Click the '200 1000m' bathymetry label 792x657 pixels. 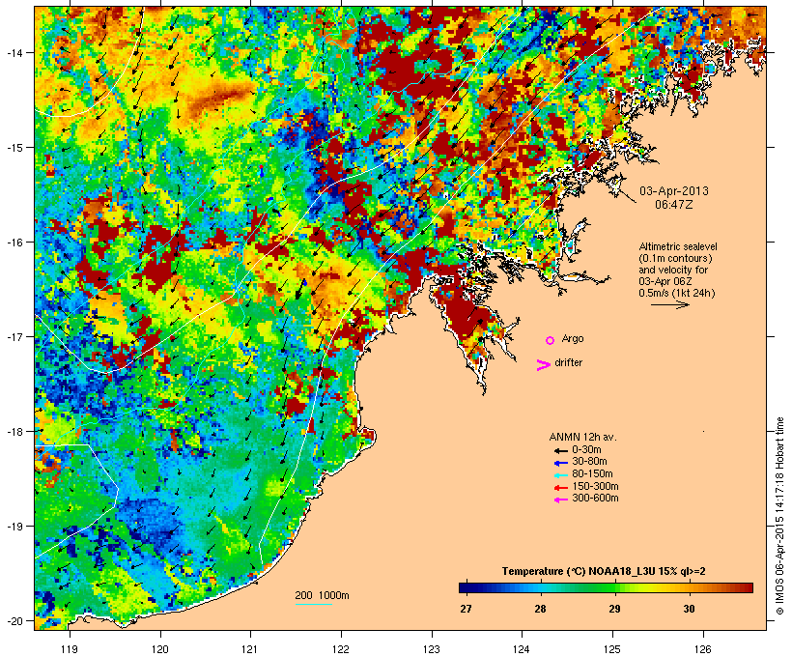(322, 595)
